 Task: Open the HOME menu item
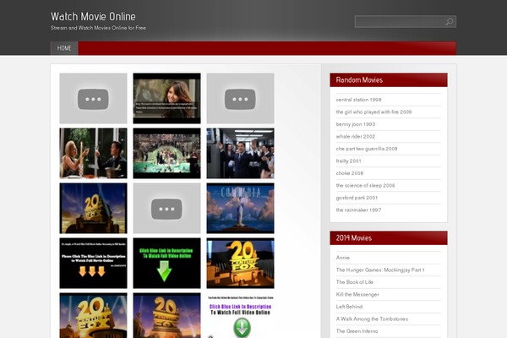coord(64,48)
